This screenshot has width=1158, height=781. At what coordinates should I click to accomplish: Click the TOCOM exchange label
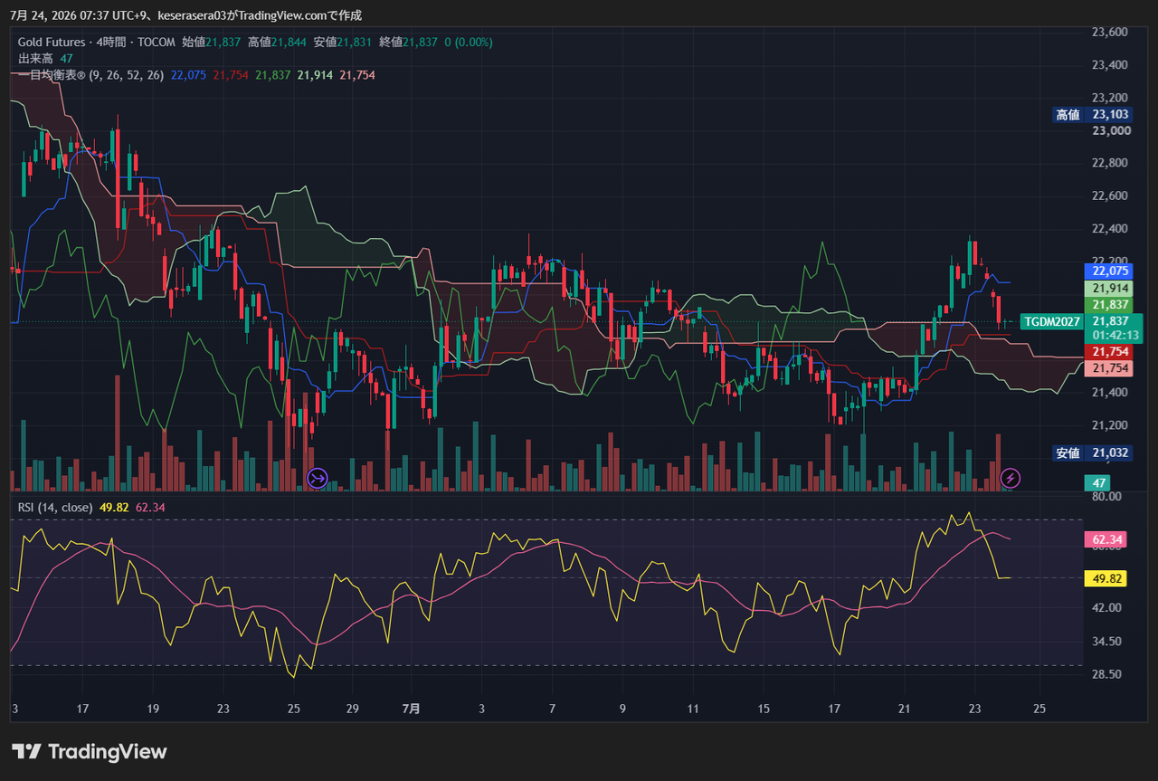(157, 43)
